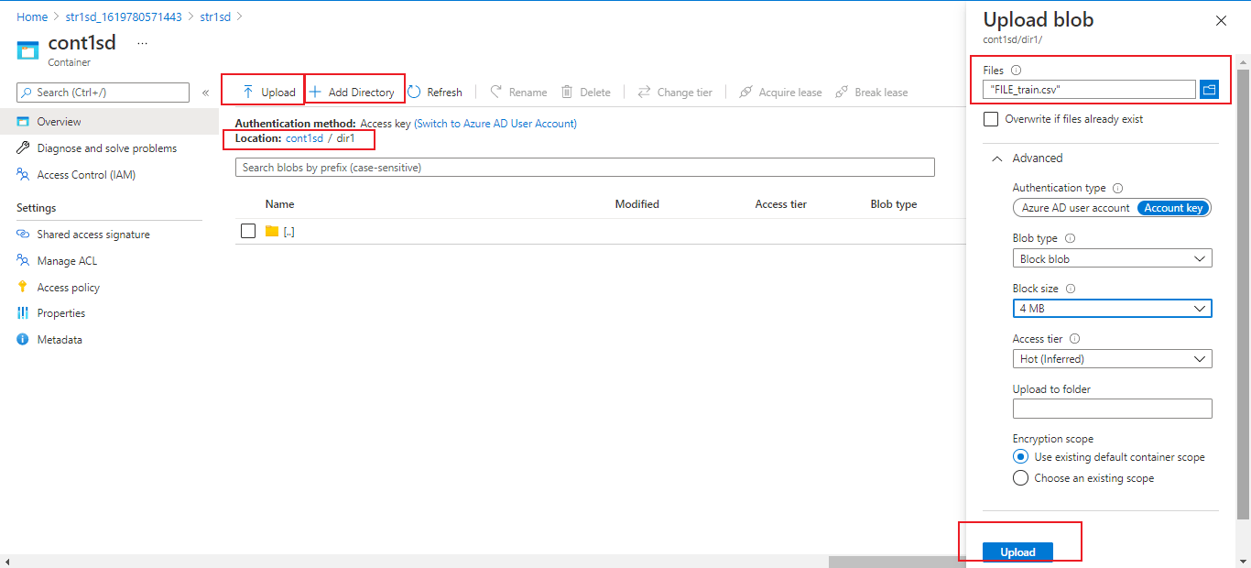Click Break lease in the toolbar
The width and height of the screenshot is (1251, 568).
pos(872,92)
